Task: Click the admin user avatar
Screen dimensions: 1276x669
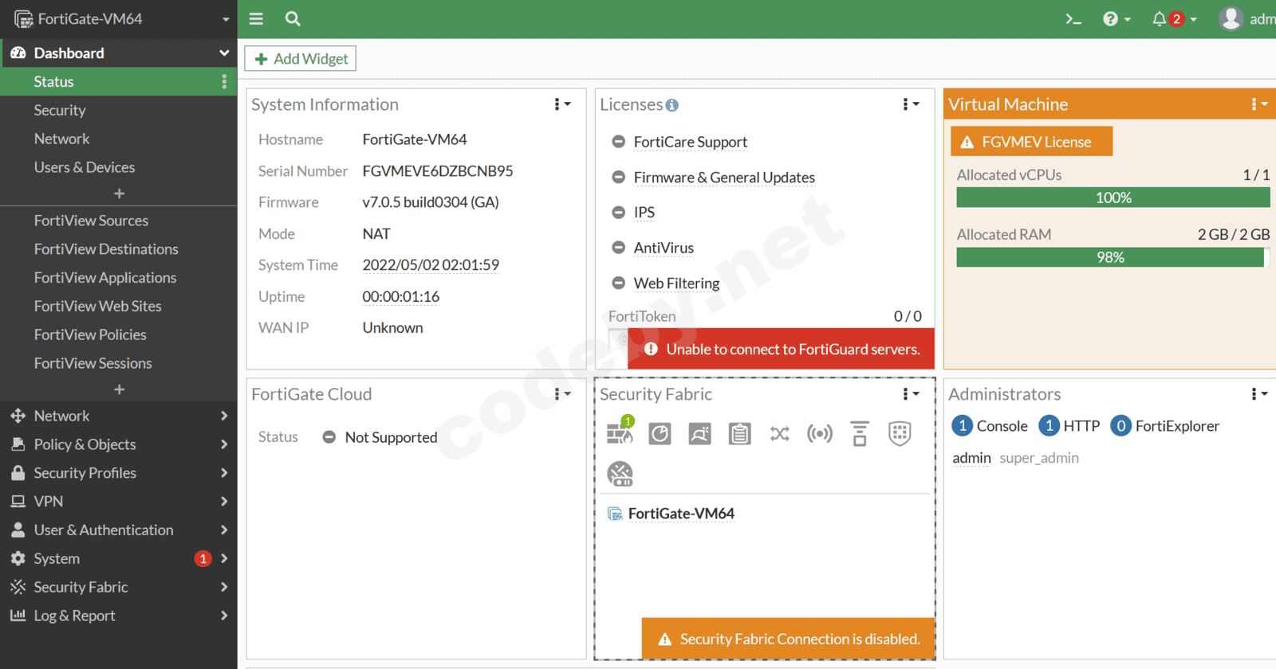Action: pyautogui.click(x=1231, y=18)
